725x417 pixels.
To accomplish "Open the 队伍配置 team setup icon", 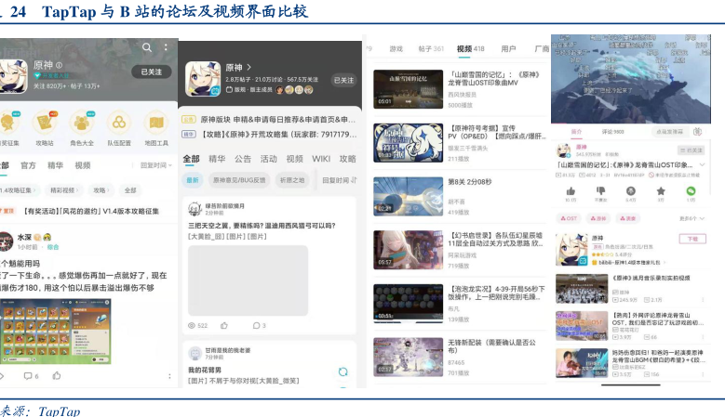I will pos(118,124).
